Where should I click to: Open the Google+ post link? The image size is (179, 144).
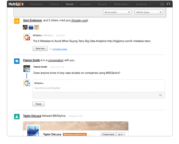pyautogui.click(x=80, y=20)
